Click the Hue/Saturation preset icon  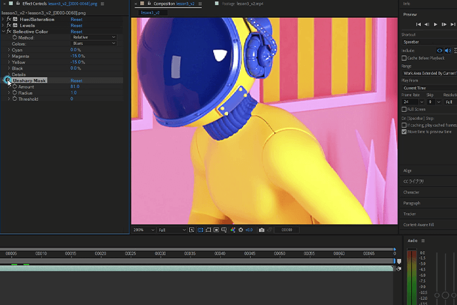[x=15, y=19]
